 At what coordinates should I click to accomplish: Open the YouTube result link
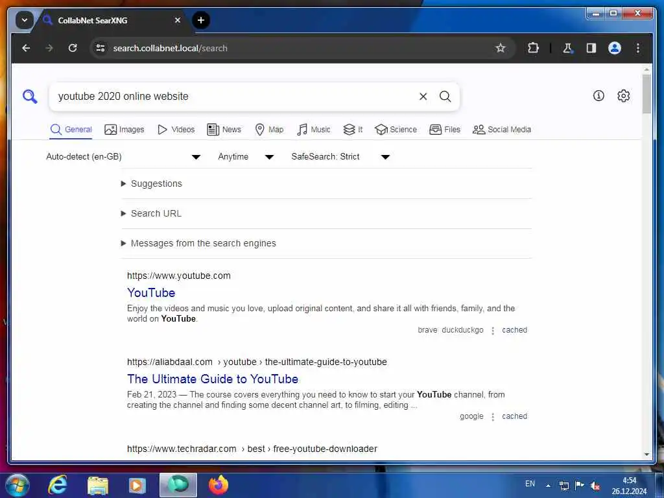151,292
